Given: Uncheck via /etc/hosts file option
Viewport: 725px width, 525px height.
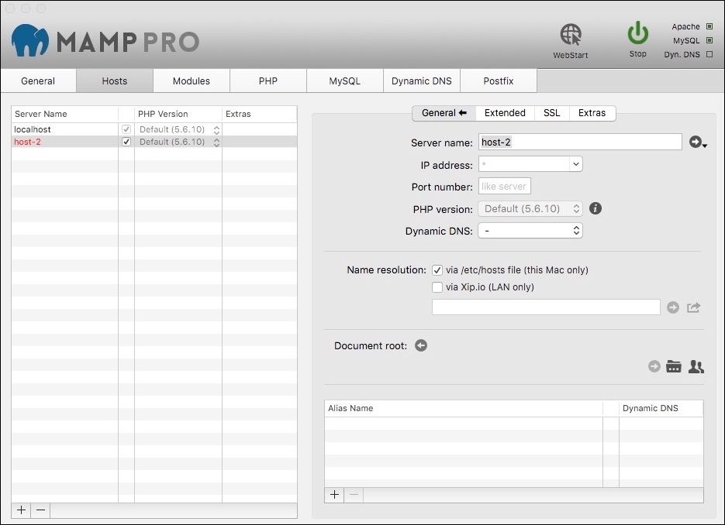Looking at the screenshot, I should (x=437, y=270).
